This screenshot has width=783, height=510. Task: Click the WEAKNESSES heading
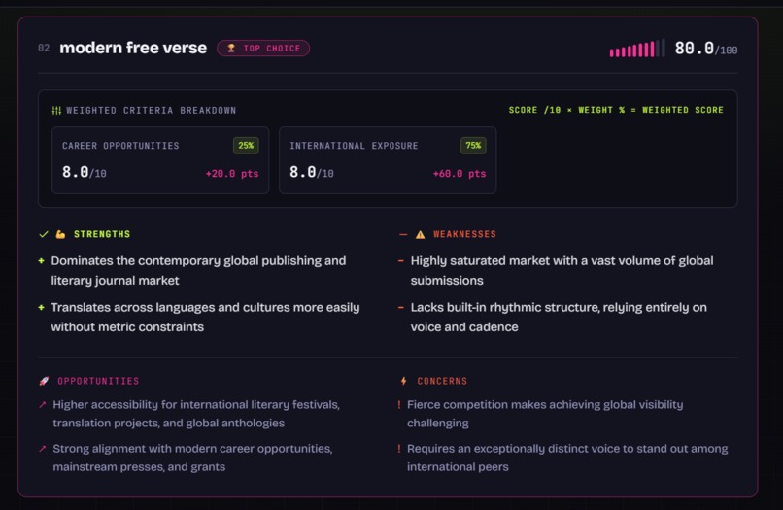tap(464, 234)
